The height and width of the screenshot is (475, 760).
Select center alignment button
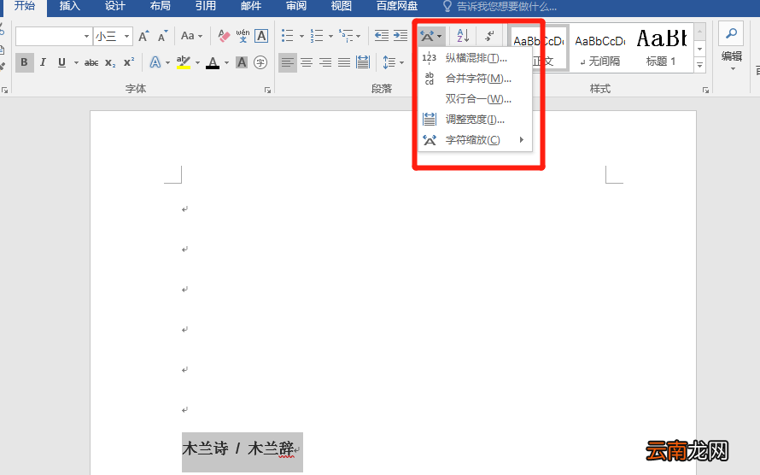point(307,62)
